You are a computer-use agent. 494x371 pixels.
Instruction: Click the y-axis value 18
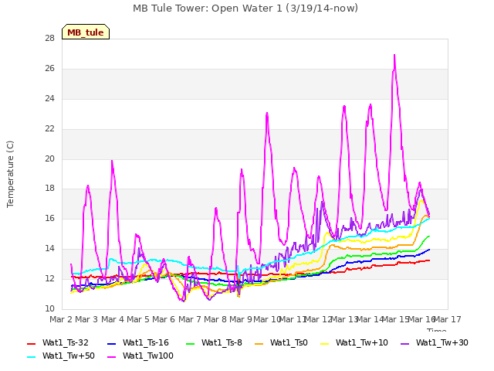point(49,189)
